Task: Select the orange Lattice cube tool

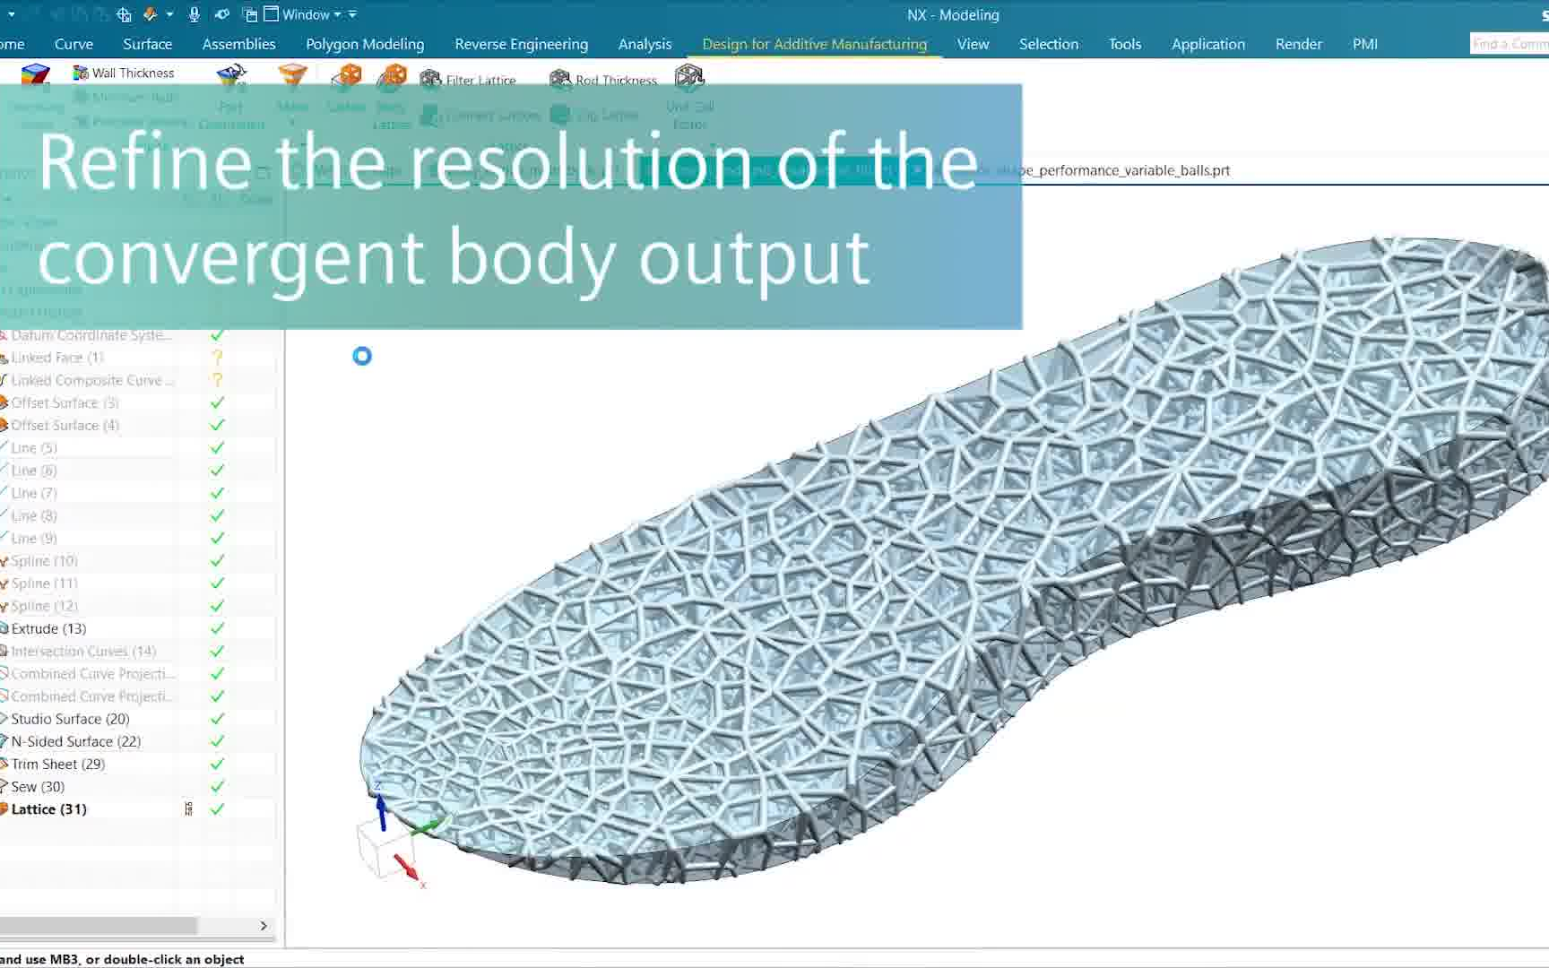Action: tap(346, 77)
